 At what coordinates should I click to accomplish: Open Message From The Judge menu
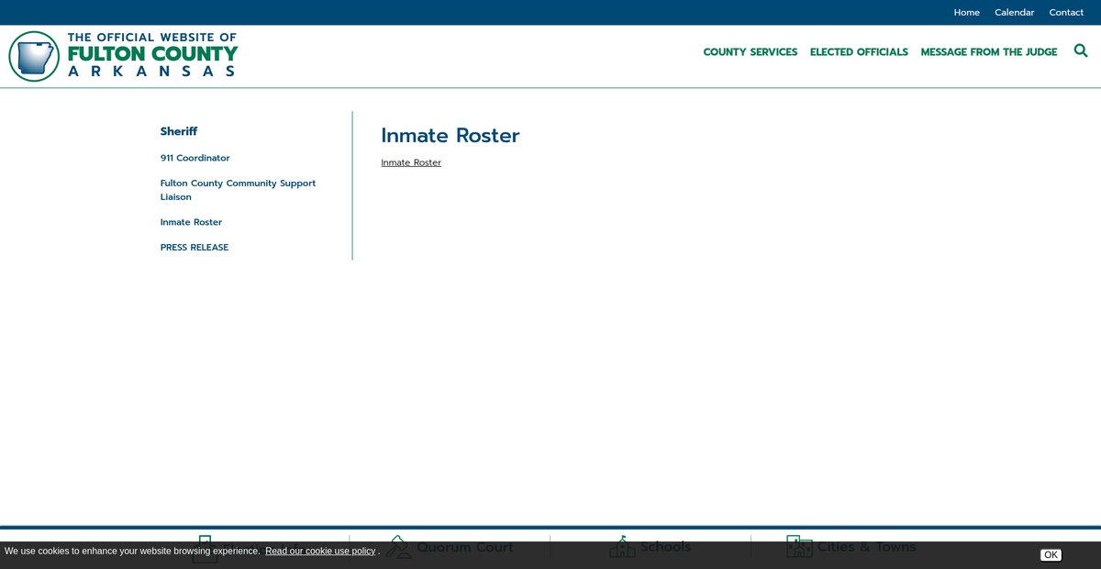tap(989, 51)
